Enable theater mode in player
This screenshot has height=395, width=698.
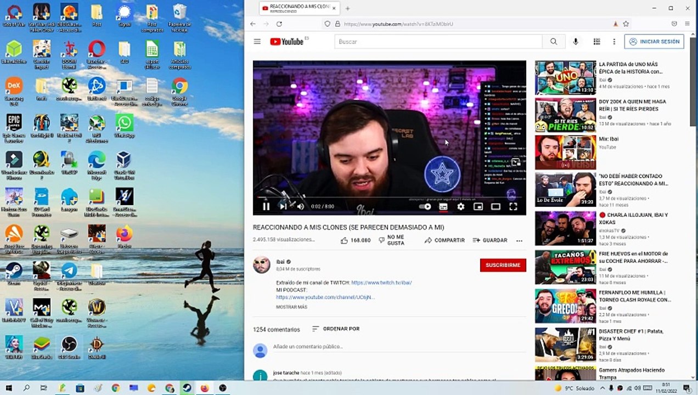[x=496, y=207]
